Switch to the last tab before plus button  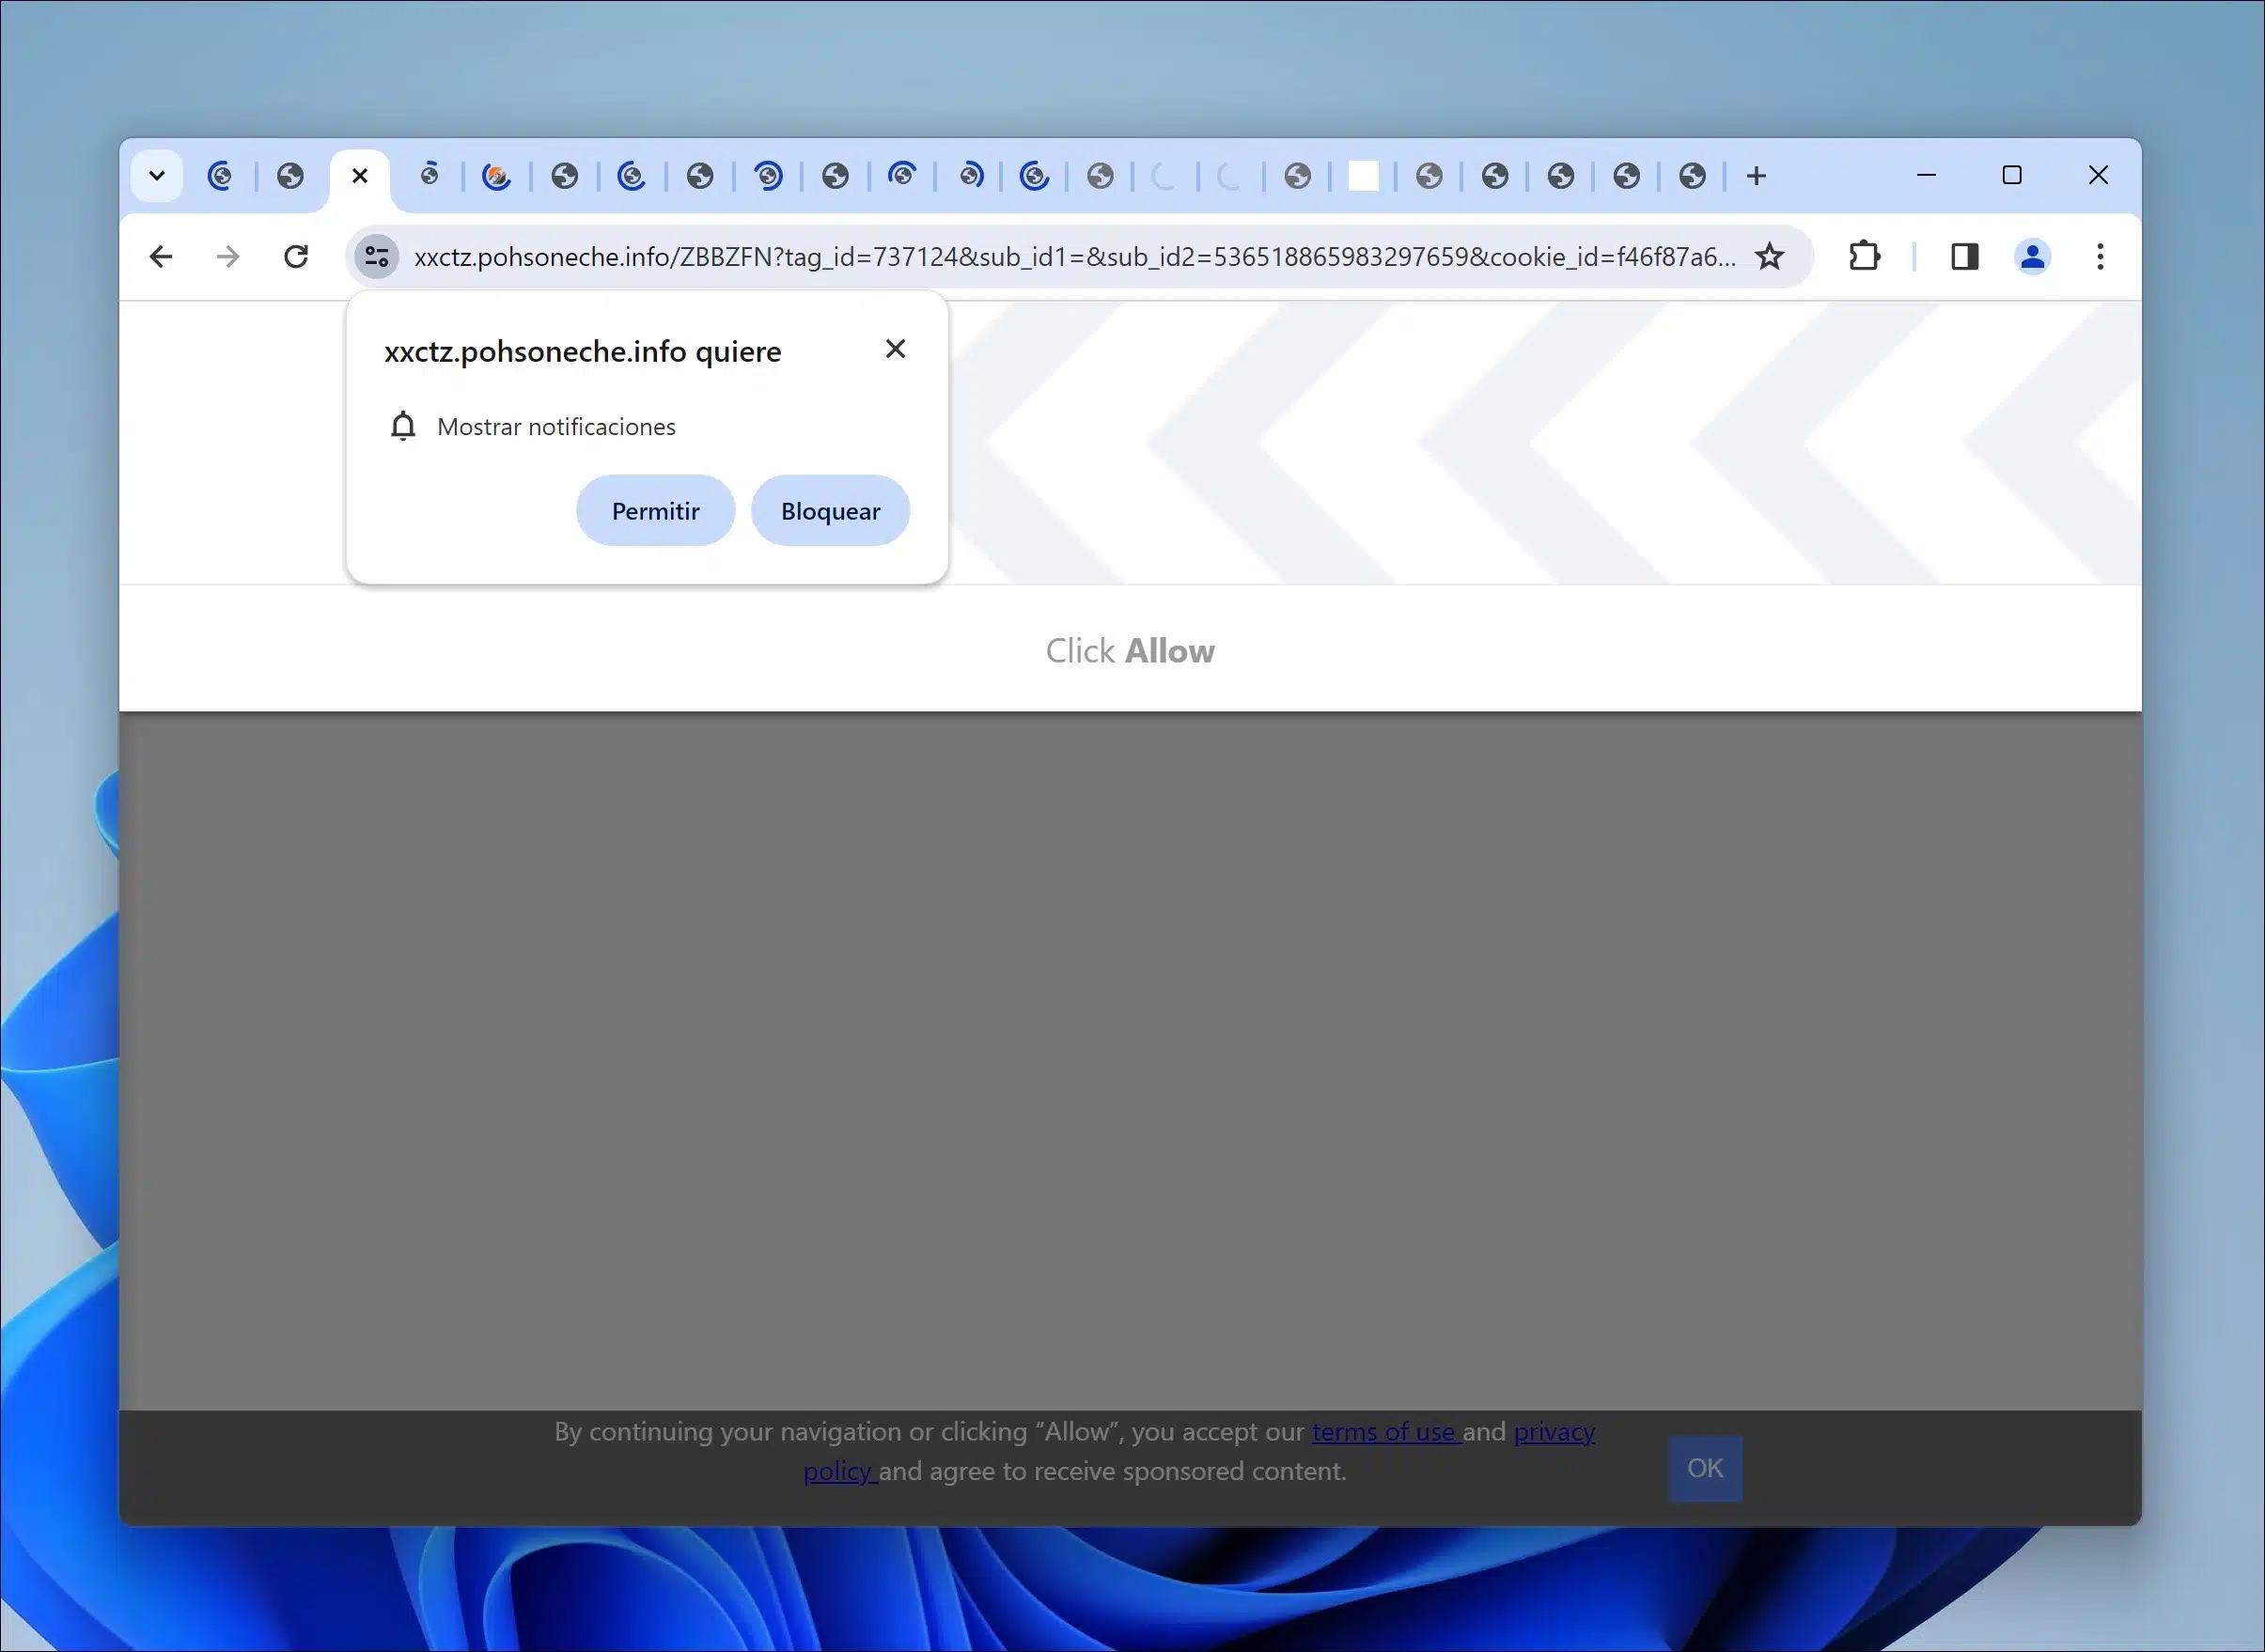point(1692,176)
